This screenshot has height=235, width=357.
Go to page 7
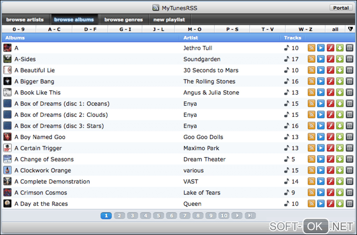(185, 215)
